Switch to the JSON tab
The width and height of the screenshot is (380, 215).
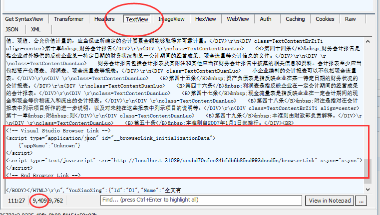coord(12,29)
